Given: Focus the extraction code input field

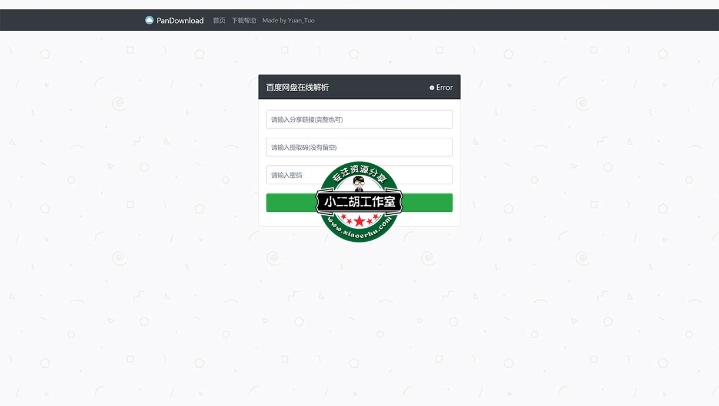Looking at the screenshot, I should click(x=359, y=147).
